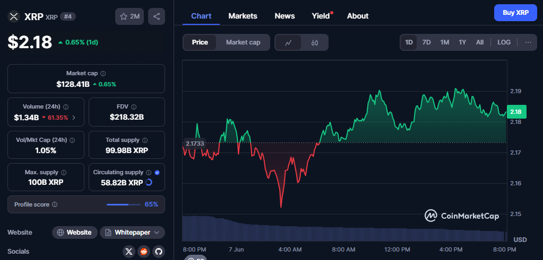
Task: Click the 2.15 price axis label
Action: click(515, 214)
